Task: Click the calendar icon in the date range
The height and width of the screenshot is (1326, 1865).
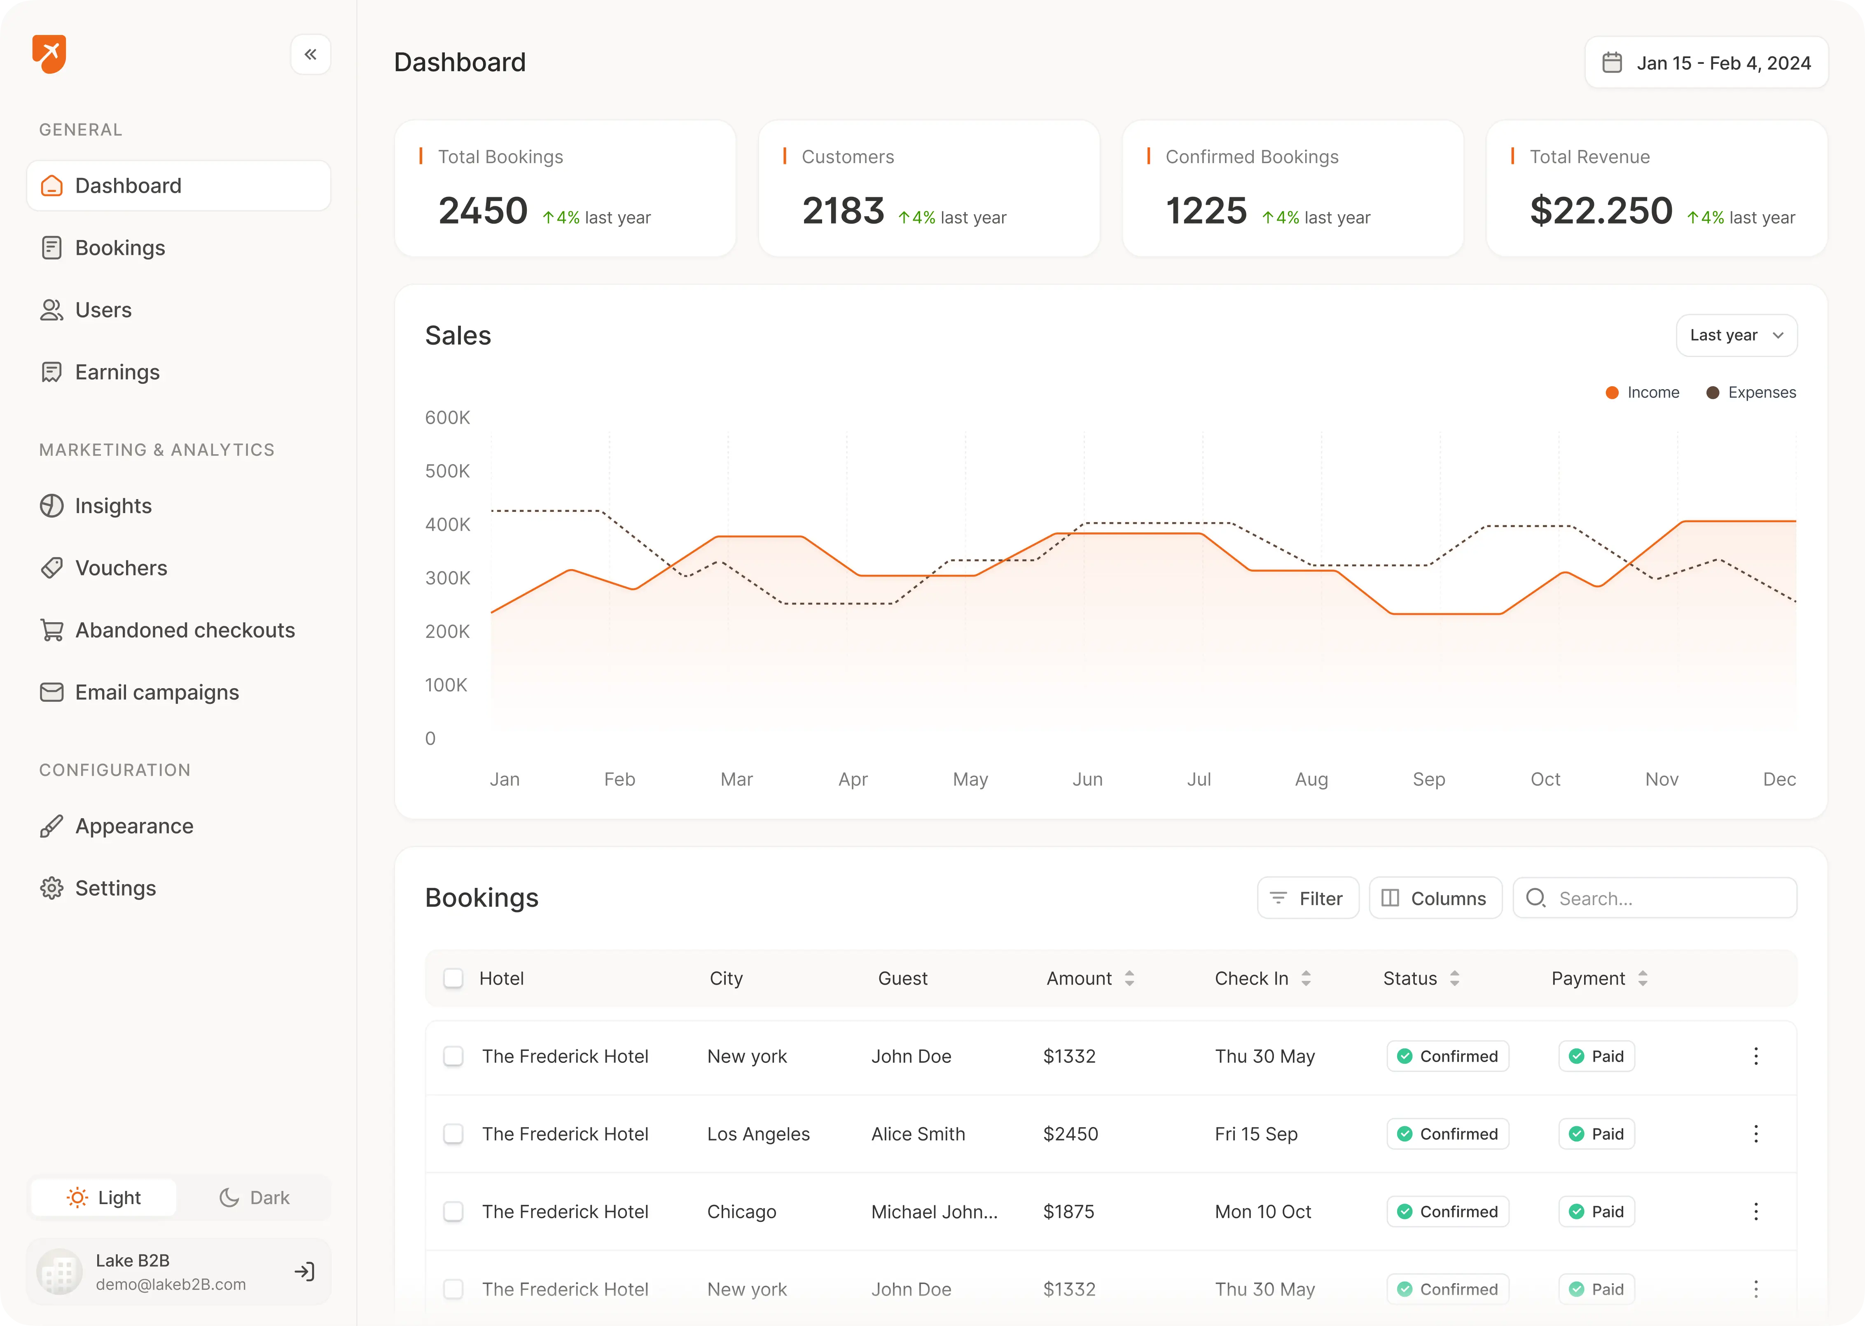Action: (x=1612, y=63)
